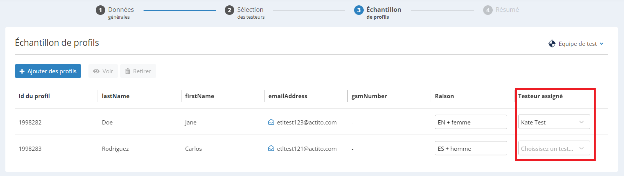Click the step 1 circle for Données générales
Screen dimensions: 624x176
[x=100, y=10]
